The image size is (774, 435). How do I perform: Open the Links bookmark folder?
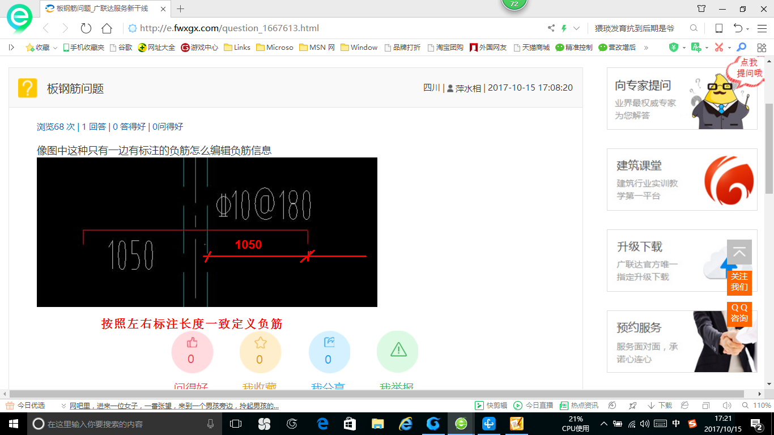(x=237, y=48)
